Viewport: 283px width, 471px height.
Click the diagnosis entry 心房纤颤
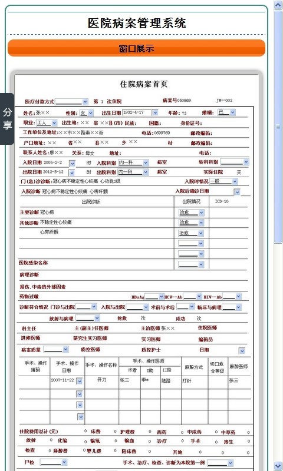[x=49, y=232]
